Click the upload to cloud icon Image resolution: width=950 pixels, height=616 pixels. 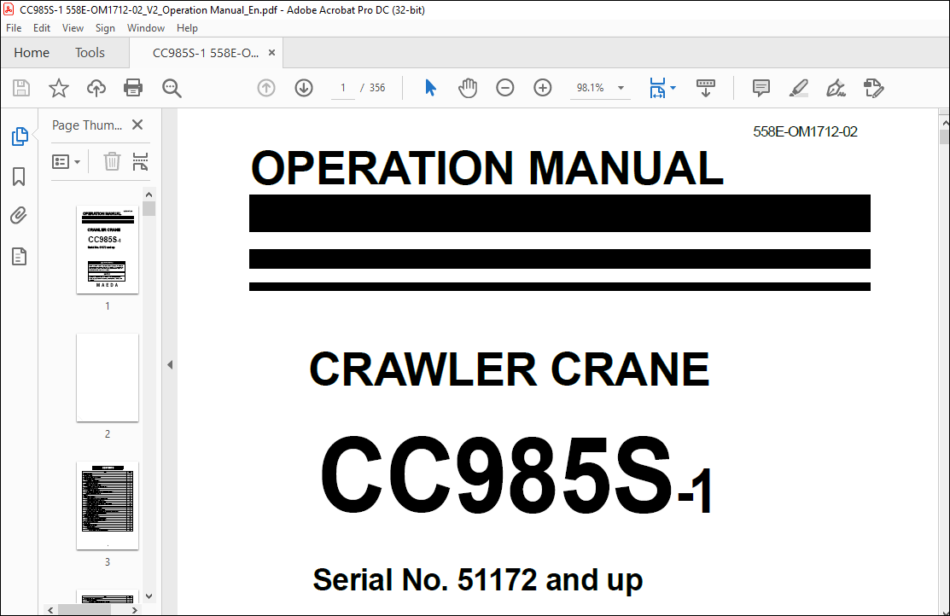96,88
